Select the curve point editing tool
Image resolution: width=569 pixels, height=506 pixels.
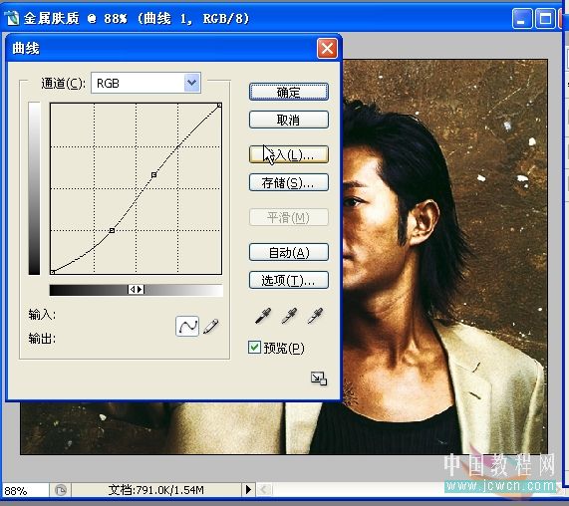[187, 326]
